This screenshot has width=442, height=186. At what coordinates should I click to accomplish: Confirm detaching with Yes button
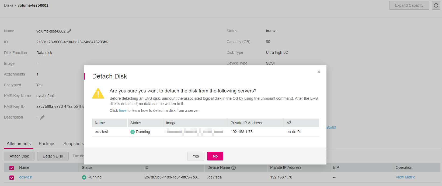coord(196,156)
